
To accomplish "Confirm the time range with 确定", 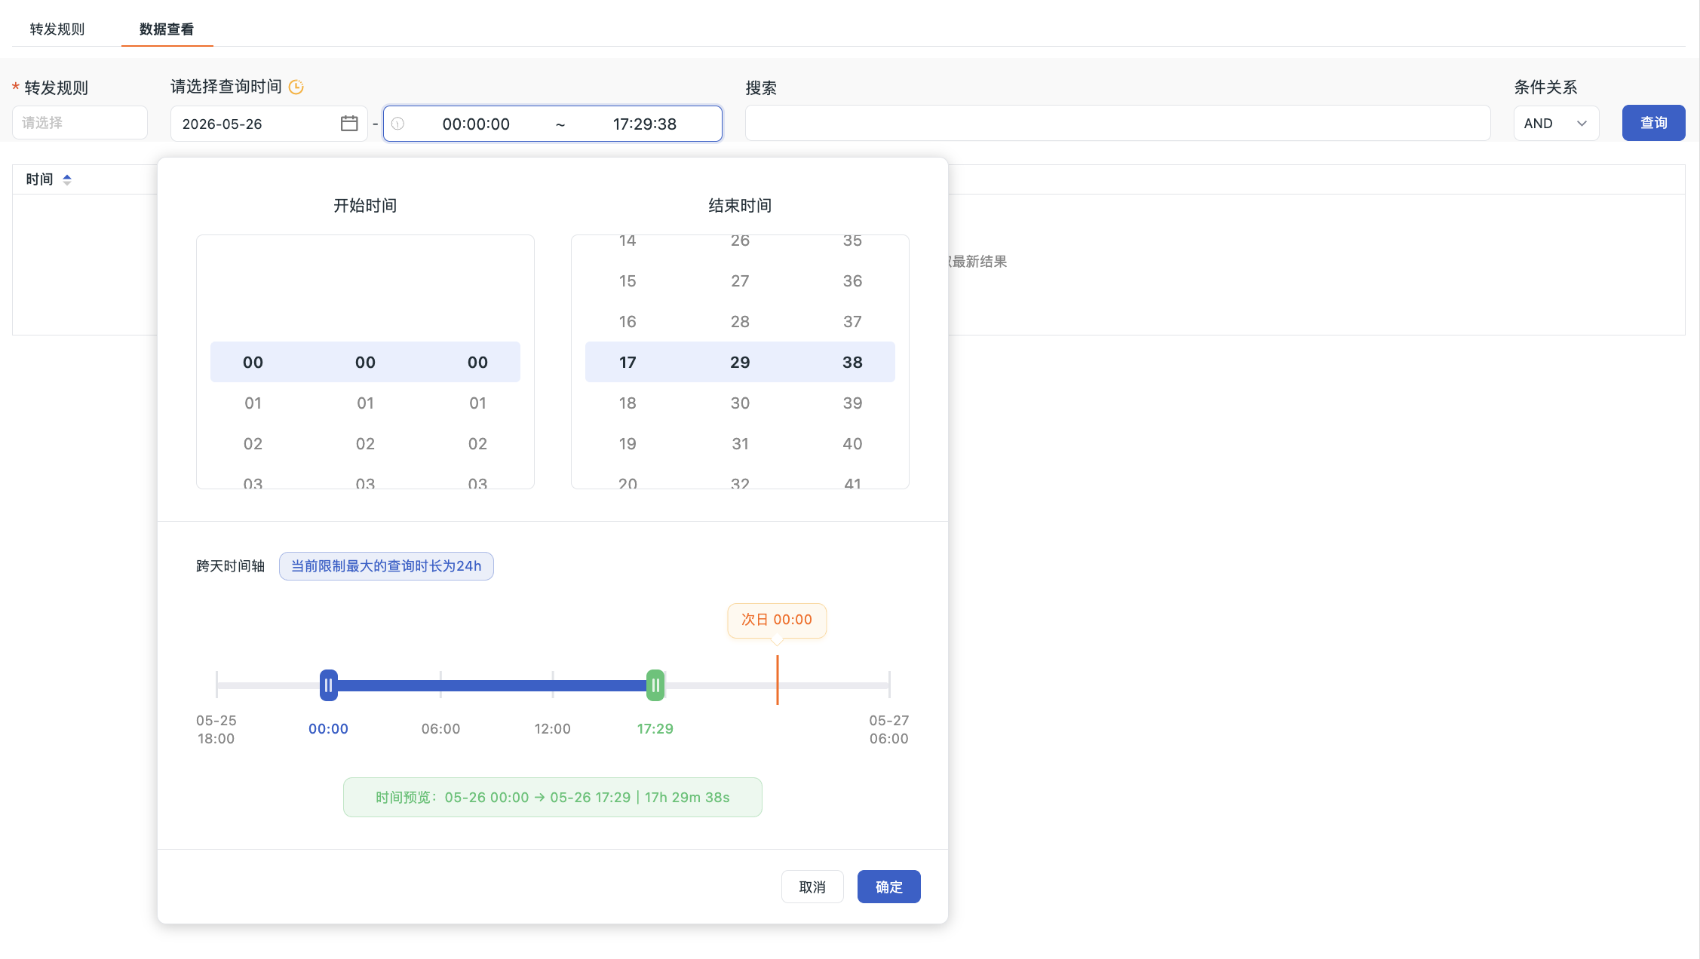I will pyautogui.click(x=888, y=887).
